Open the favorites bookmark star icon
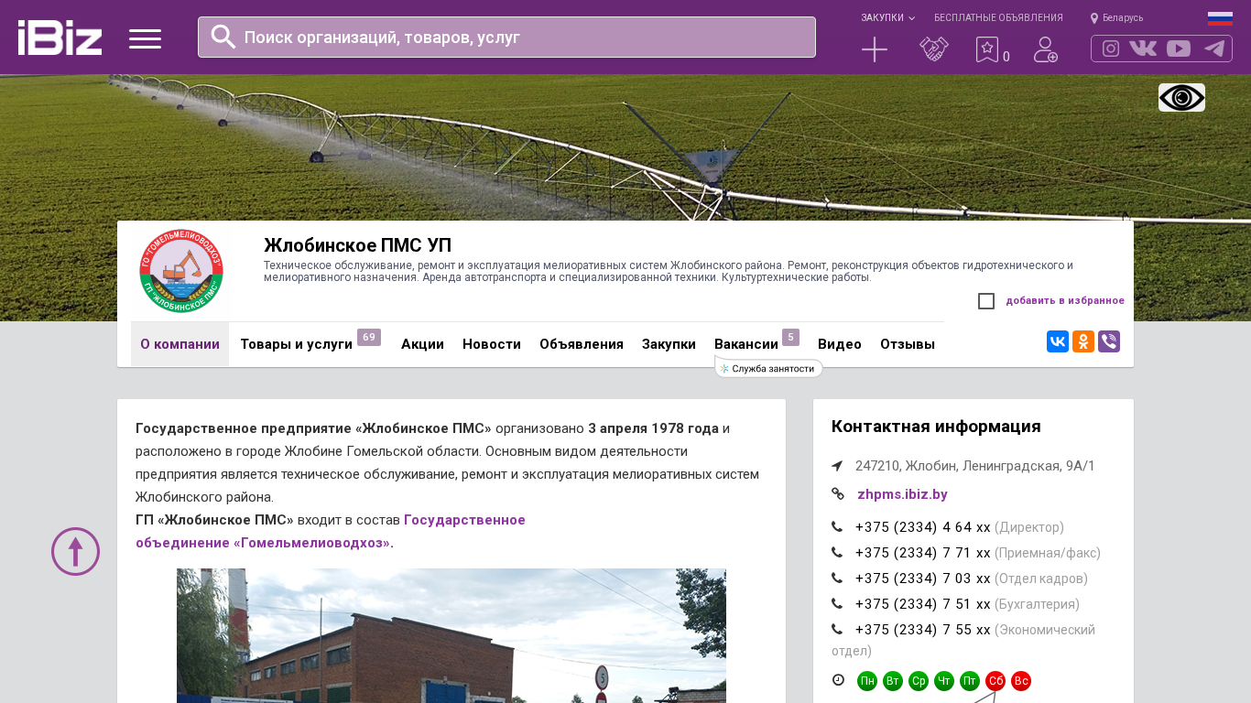The image size is (1251, 703). click(x=987, y=49)
